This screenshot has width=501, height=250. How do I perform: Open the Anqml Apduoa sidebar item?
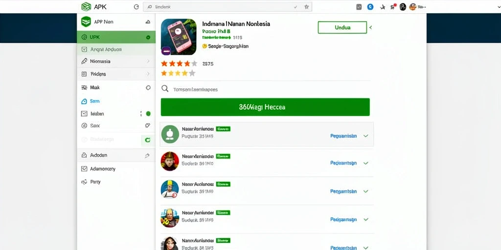[x=116, y=49]
